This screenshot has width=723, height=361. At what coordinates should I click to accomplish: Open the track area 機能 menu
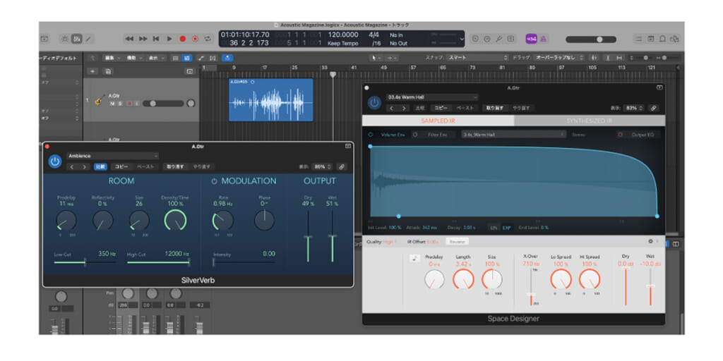(x=133, y=58)
